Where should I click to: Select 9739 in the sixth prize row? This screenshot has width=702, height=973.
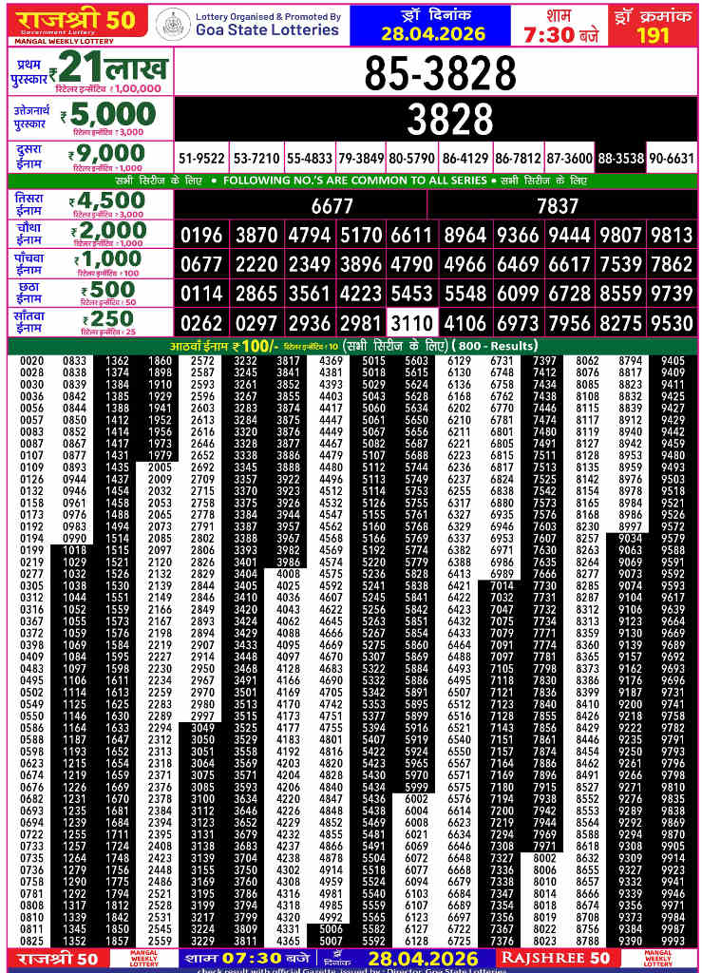coord(672,294)
